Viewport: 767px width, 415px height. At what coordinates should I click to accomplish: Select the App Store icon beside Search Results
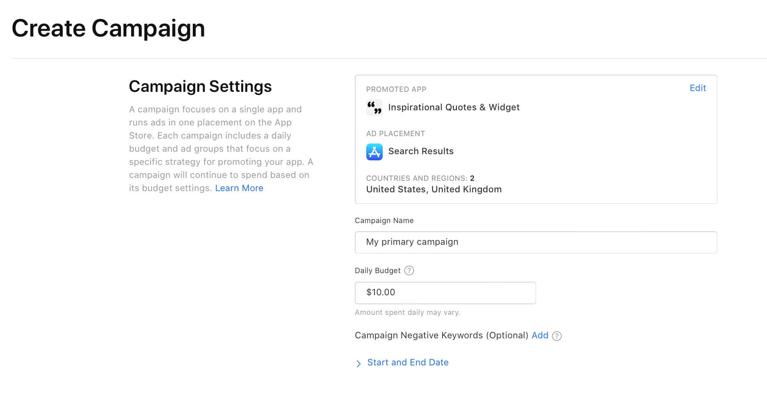(x=374, y=152)
